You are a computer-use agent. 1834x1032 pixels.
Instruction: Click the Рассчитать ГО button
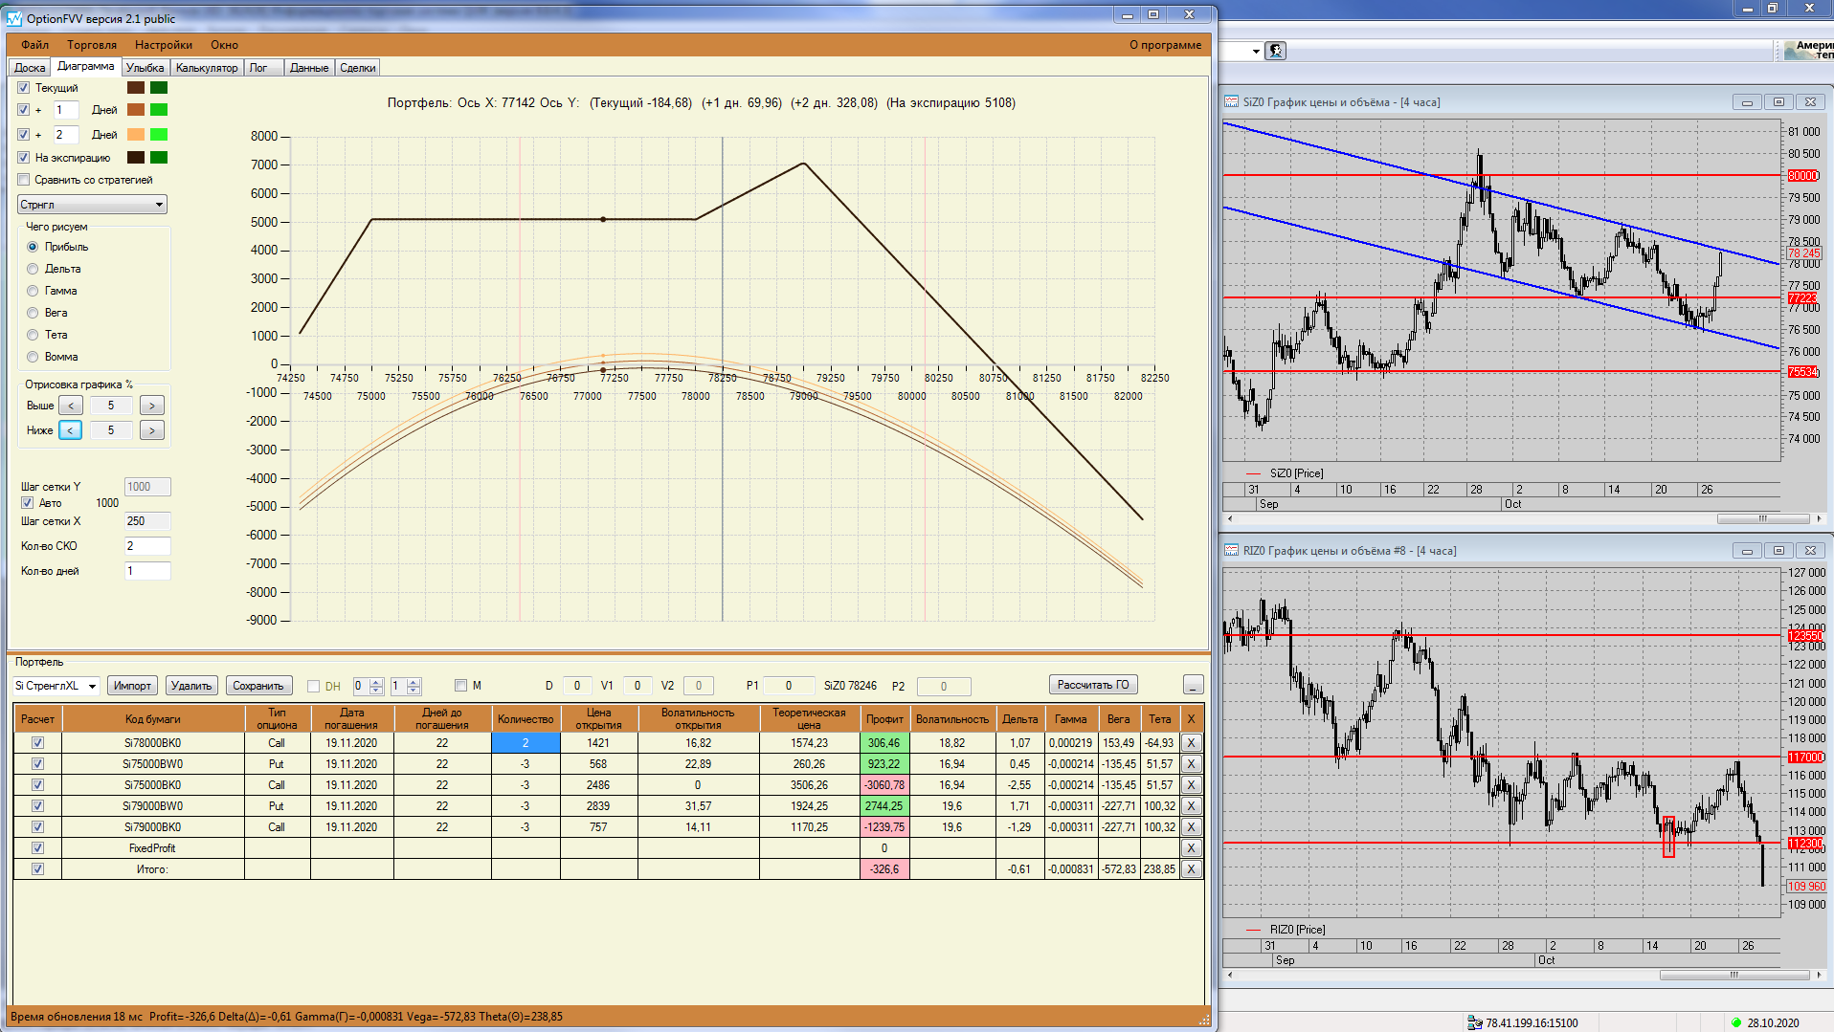pos(1093,685)
